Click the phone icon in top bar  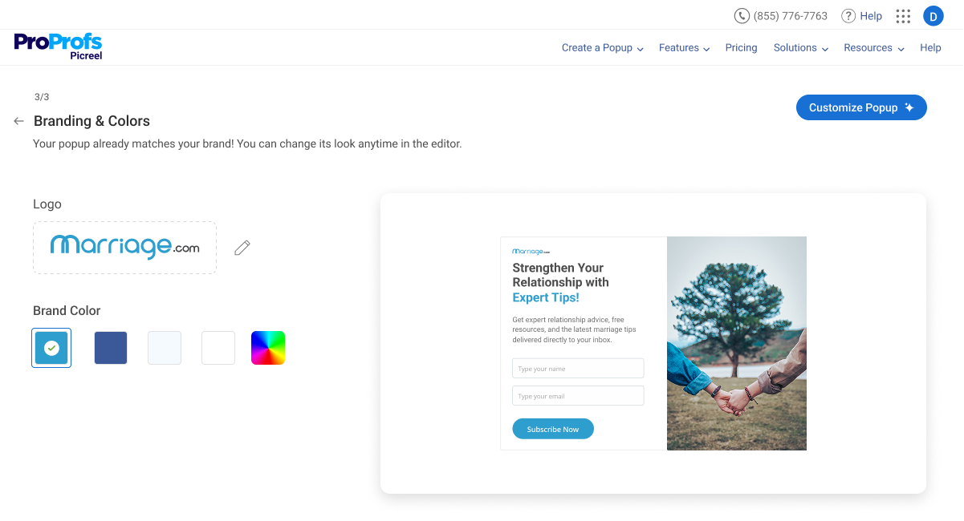pos(742,16)
